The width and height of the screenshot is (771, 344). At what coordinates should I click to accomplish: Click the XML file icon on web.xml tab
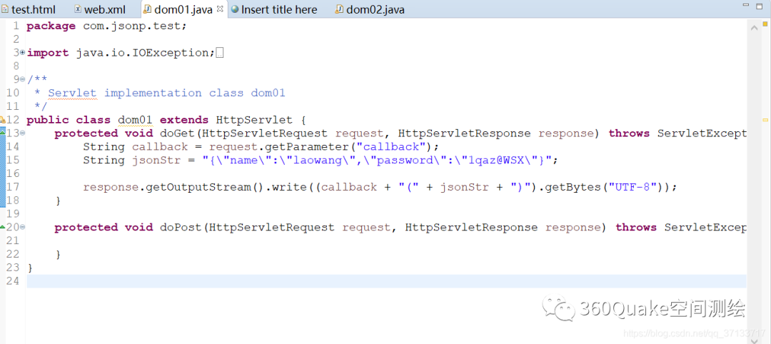(78, 9)
